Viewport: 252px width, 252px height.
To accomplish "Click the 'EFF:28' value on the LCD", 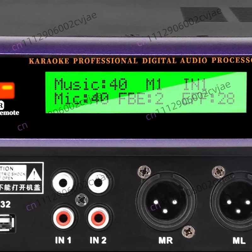I will pos(208,98).
